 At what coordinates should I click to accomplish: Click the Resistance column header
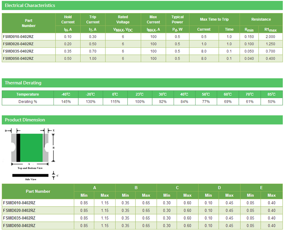click(x=261, y=19)
